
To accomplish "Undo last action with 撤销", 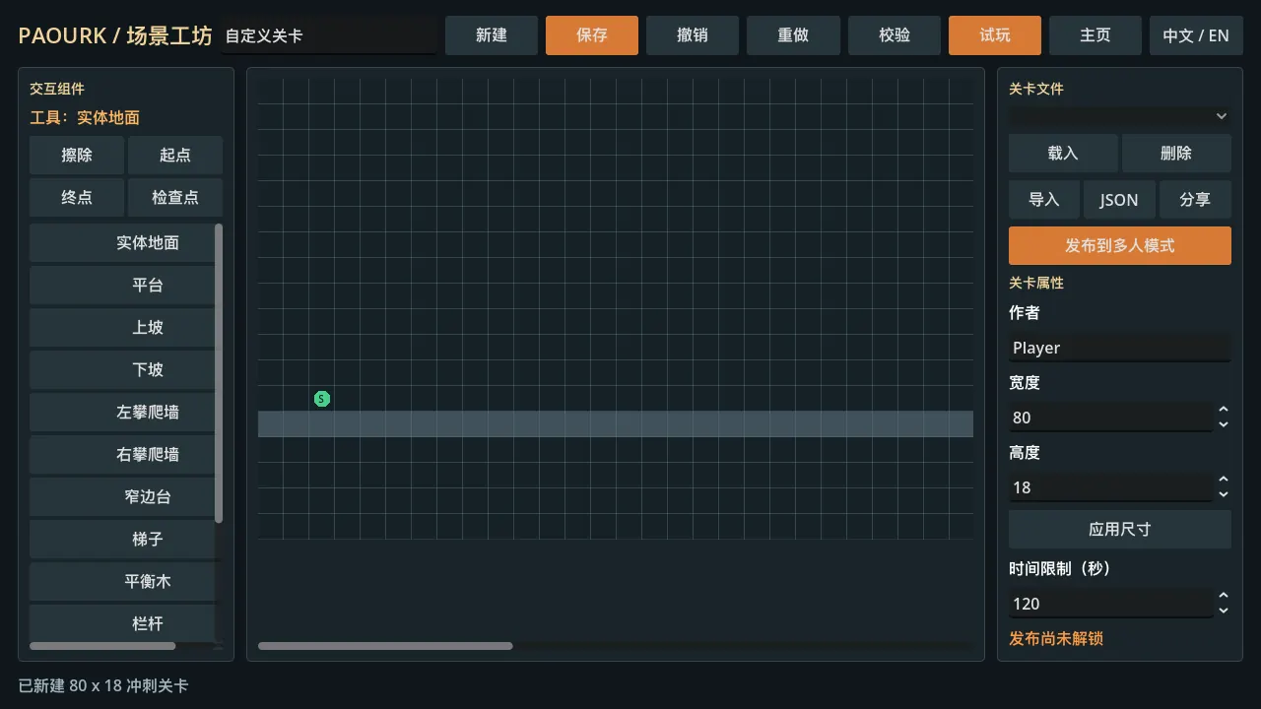I will click(x=693, y=35).
